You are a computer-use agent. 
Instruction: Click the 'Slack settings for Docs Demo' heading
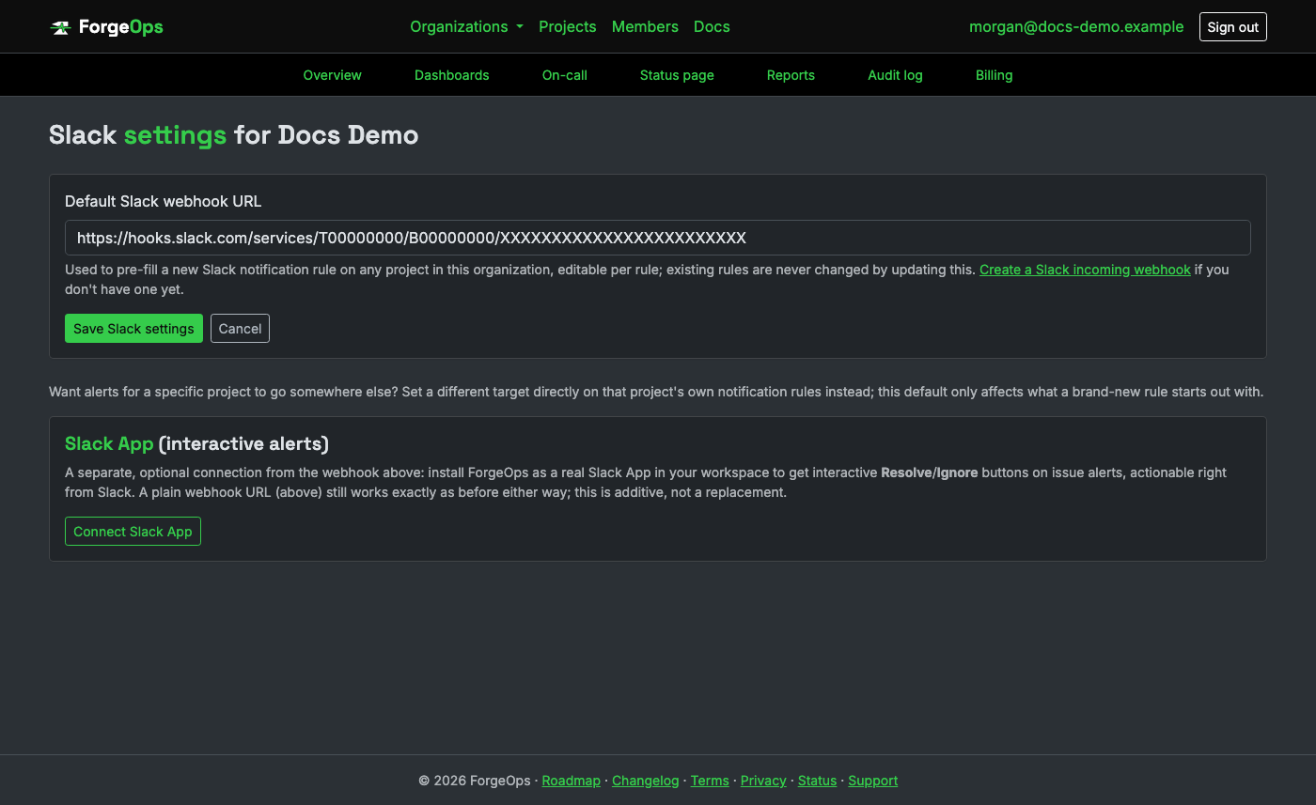coord(233,135)
